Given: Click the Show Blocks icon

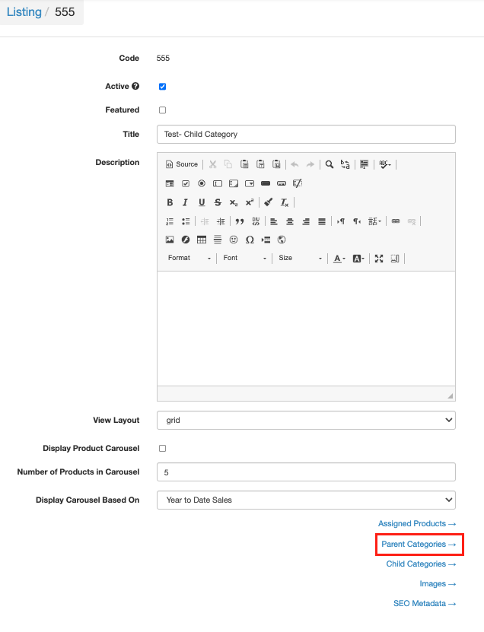Looking at the screenshot, I should tap(395, 259).
